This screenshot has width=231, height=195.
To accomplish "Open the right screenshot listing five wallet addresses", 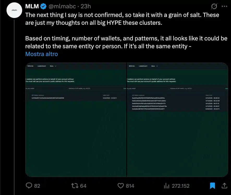I will coord(177,120).
